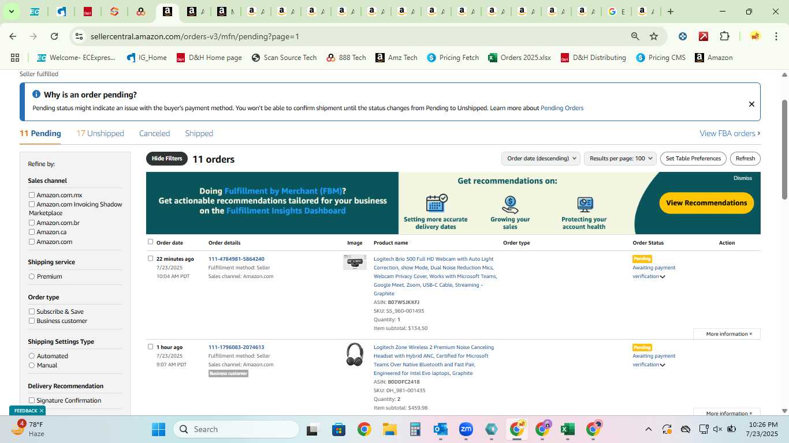The width and height of the screenshot is (789, 443).
Task: Check the Subscribe & Save order type
Action: 32,311
